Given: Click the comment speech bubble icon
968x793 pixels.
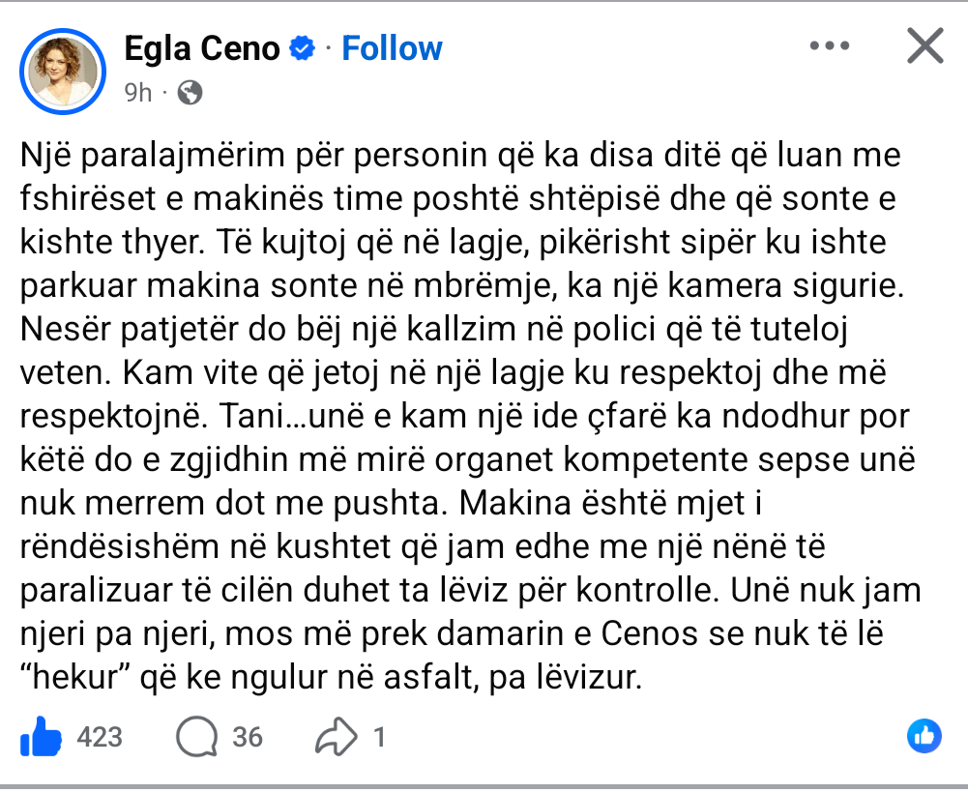Looking at the screenshot, I should (x=196, y=738).
